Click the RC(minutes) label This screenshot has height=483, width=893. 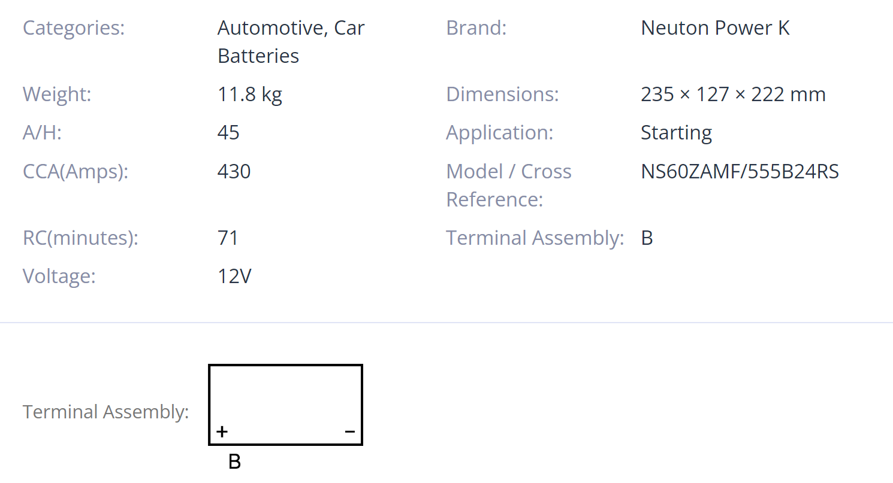[x=80, y=238]
